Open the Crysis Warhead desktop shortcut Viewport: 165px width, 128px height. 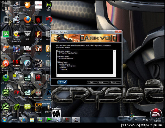(16, 7)
